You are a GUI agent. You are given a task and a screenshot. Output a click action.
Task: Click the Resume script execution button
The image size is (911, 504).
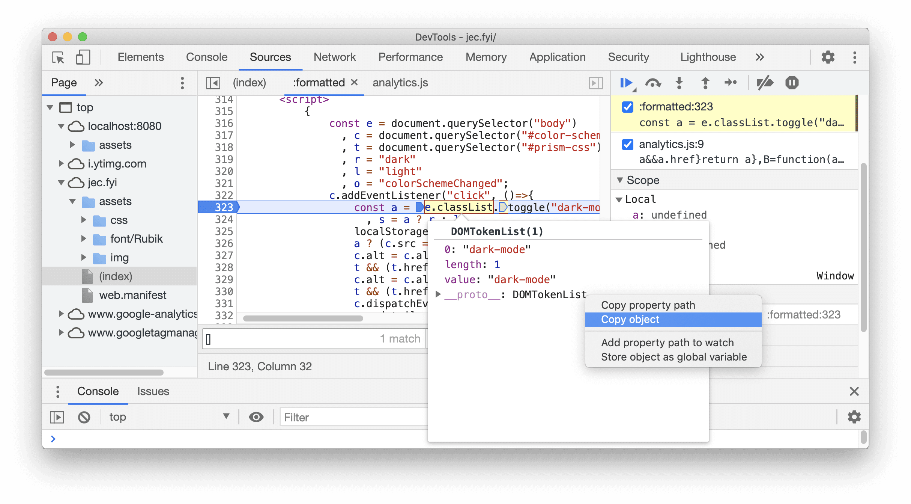pyautogui.click(x=628, y=83)
